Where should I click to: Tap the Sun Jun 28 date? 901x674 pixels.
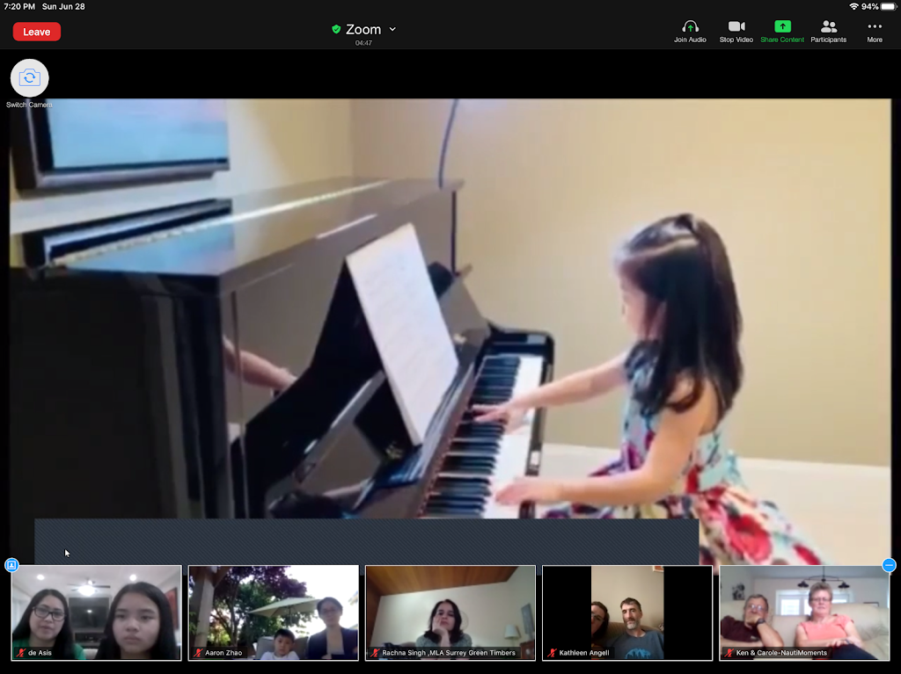[x=63, y=6]
